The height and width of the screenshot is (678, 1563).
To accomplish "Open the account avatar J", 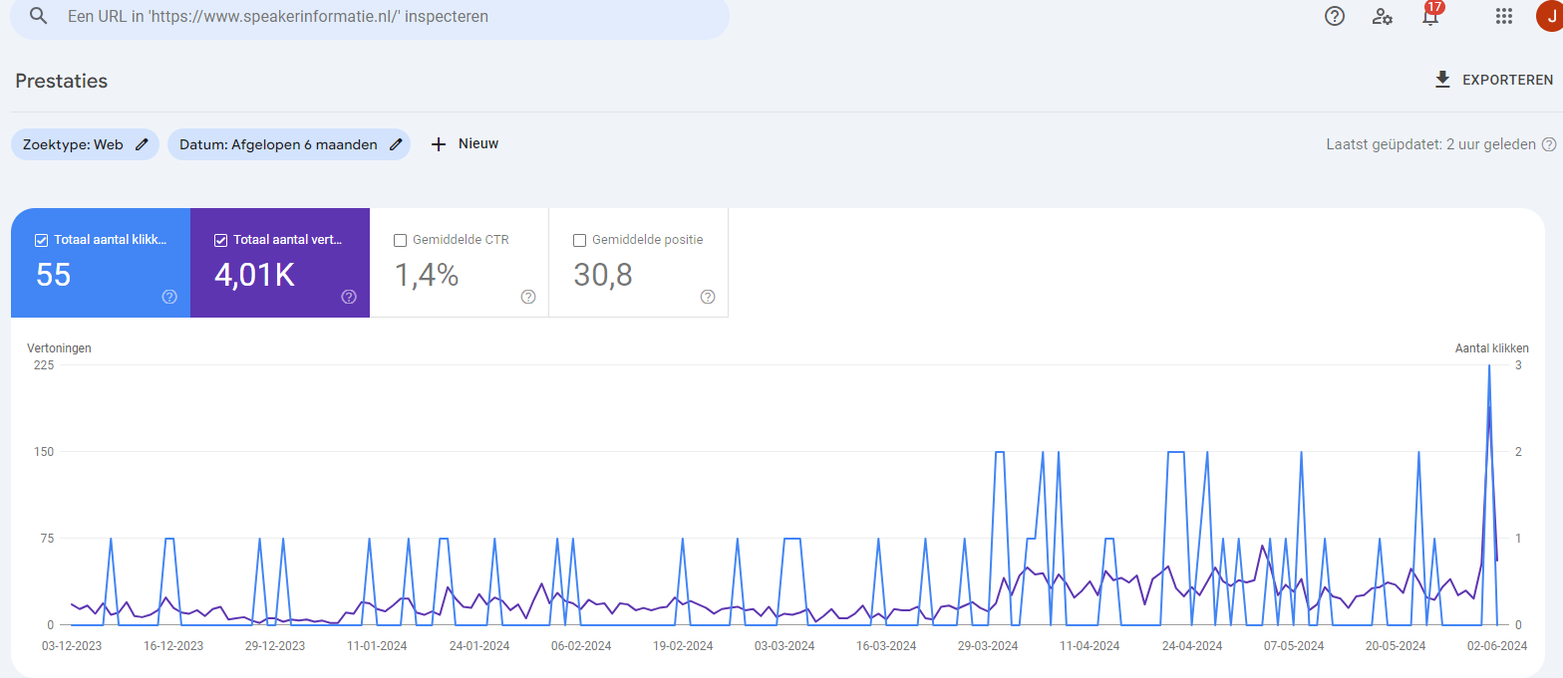I will (x=1550, y=16).
